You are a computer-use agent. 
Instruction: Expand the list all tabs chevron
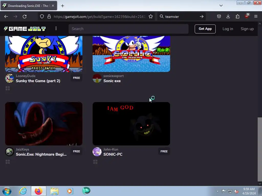221,6
